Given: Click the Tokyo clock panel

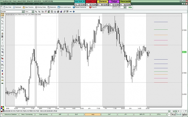Looking at the screenshot, I should point(114,3).
